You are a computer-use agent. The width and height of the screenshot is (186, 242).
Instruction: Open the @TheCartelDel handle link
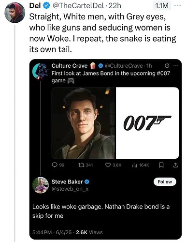click(x=78, y=6)
